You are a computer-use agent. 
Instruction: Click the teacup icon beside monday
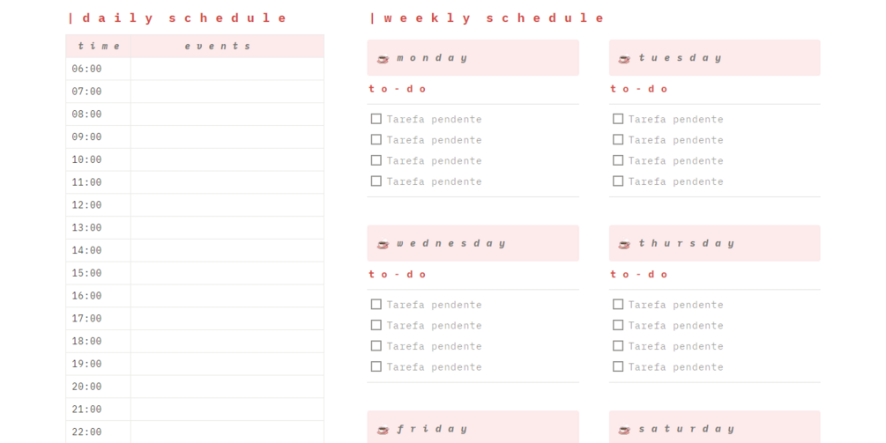click(383, 59)
